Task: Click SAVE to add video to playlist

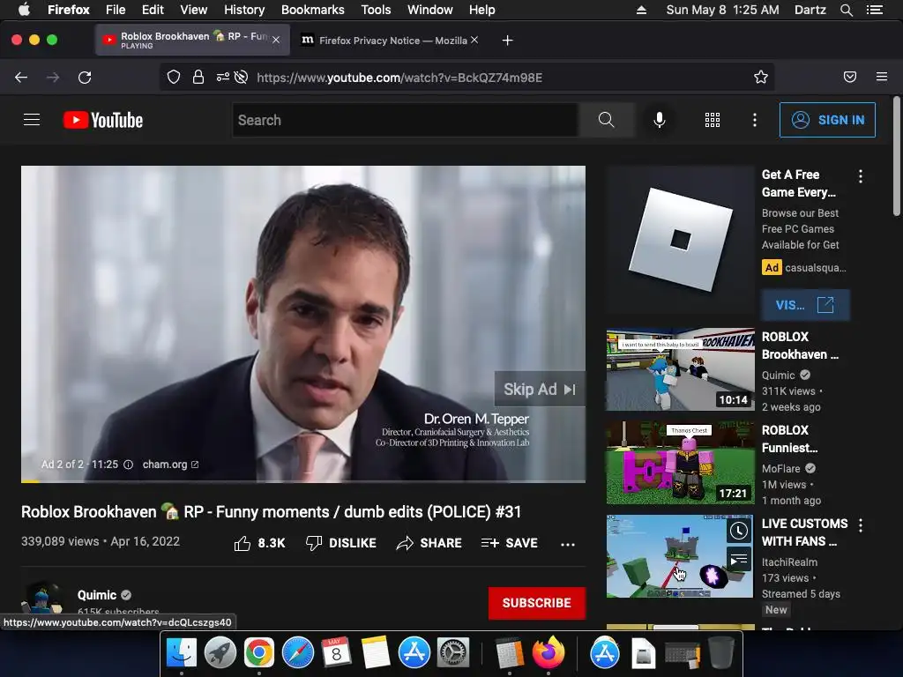Action: pos(509,543)
